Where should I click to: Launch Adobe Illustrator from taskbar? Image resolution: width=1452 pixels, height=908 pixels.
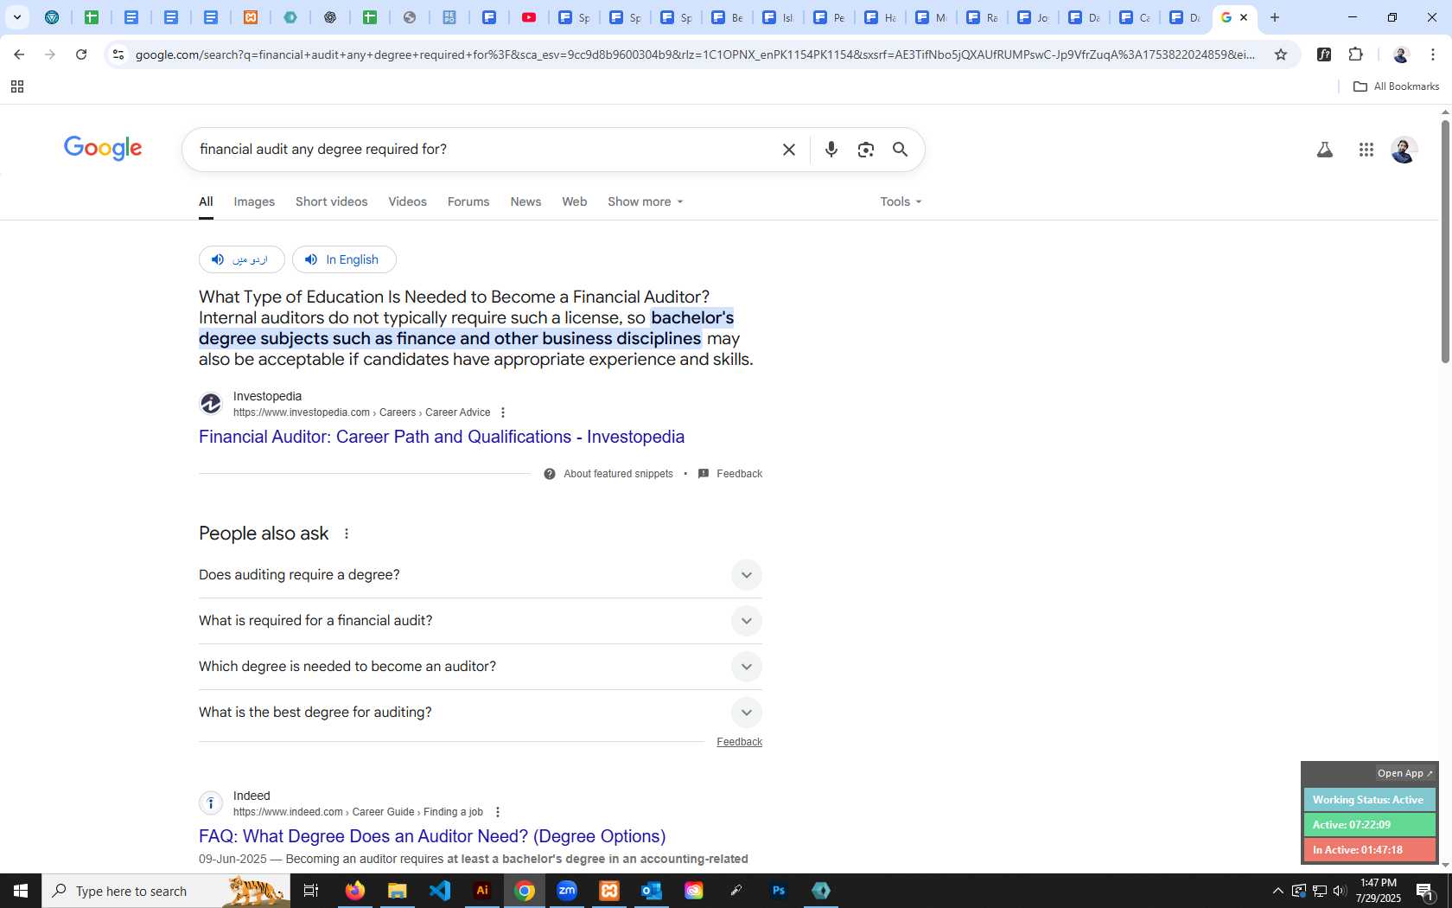482,891
